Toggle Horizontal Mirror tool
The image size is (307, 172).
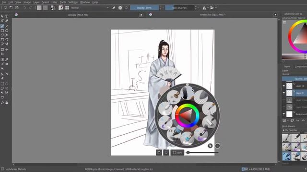[204, 8]
